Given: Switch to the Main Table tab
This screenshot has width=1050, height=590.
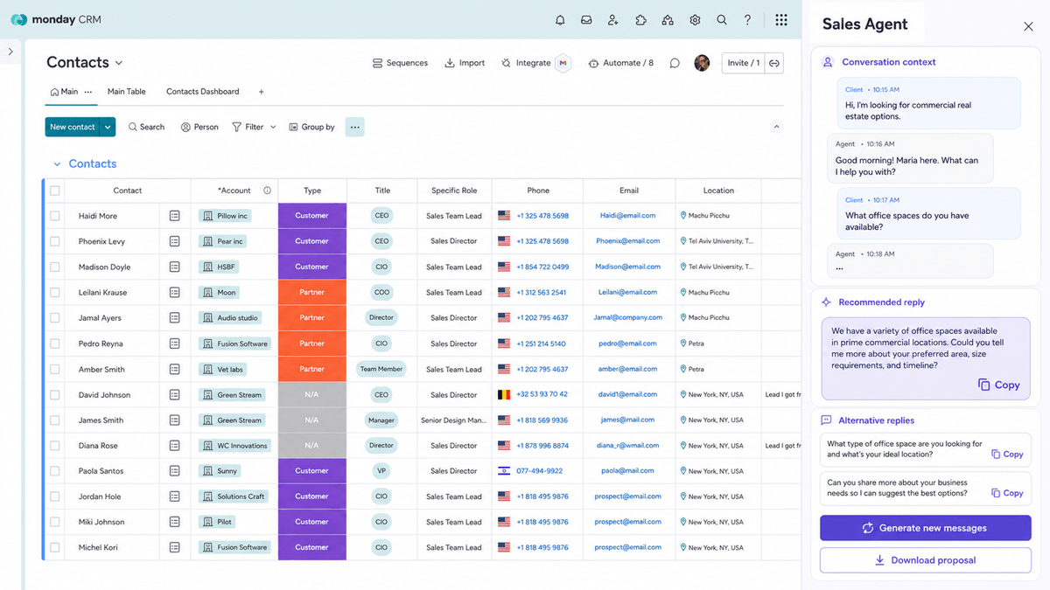Looking at the screenshot, I should [126, 92].
